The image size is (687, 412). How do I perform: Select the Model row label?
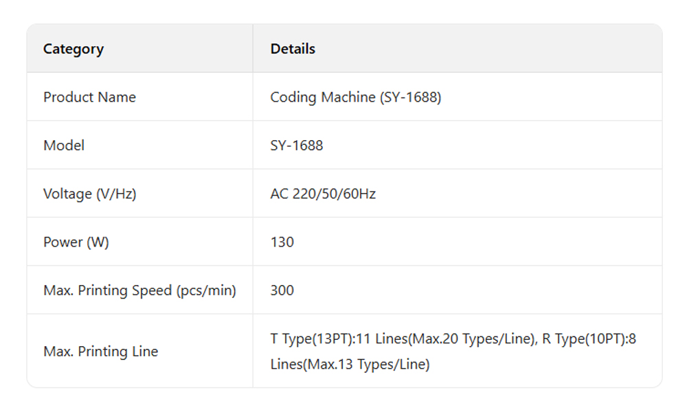(x=64, y=146)
